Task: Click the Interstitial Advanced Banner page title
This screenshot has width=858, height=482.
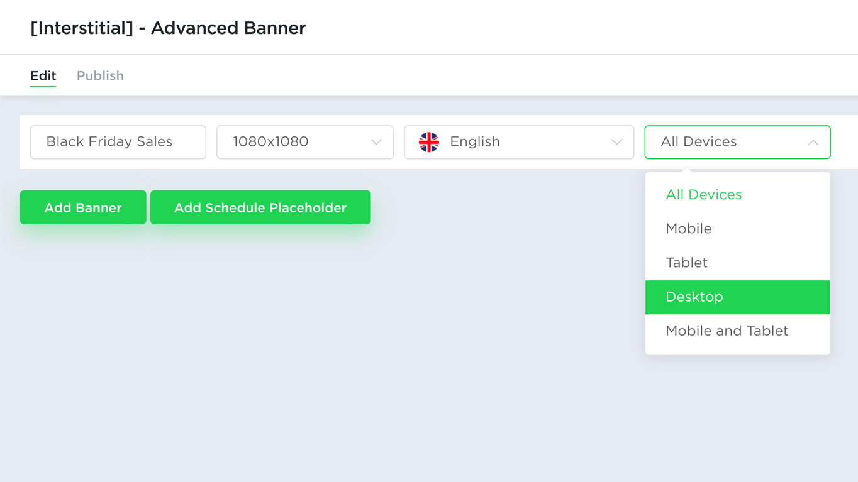Action: 168,28
